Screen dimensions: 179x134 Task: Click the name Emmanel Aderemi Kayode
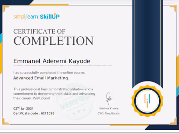(52, 61)
